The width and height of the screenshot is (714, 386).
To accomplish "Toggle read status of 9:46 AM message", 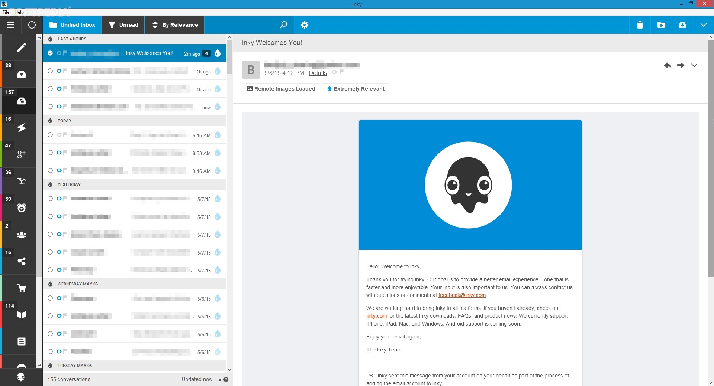I will pos(59,170).
